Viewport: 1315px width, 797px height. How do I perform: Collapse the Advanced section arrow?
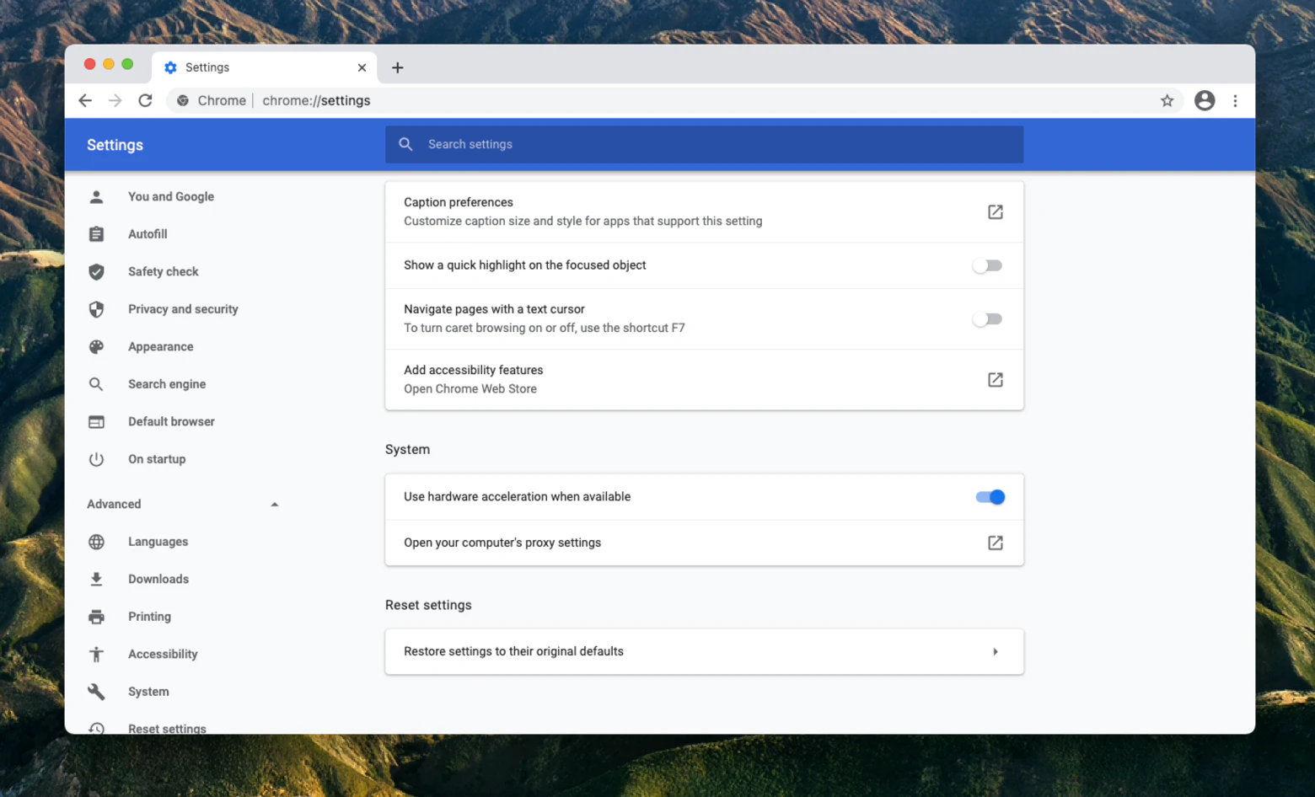[x=274, y=505]
